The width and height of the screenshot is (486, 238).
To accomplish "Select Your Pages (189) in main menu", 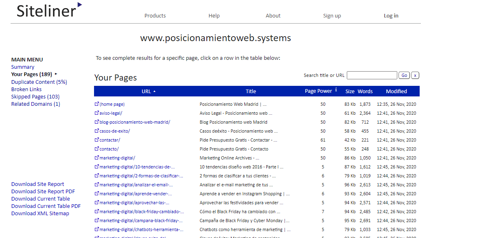I will coord(32,74).
